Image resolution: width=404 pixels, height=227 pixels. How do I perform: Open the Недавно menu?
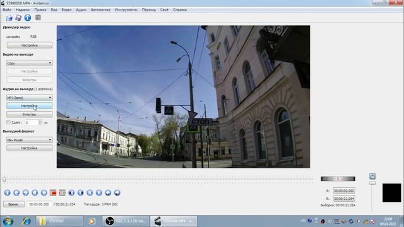(x=23, y=10)
